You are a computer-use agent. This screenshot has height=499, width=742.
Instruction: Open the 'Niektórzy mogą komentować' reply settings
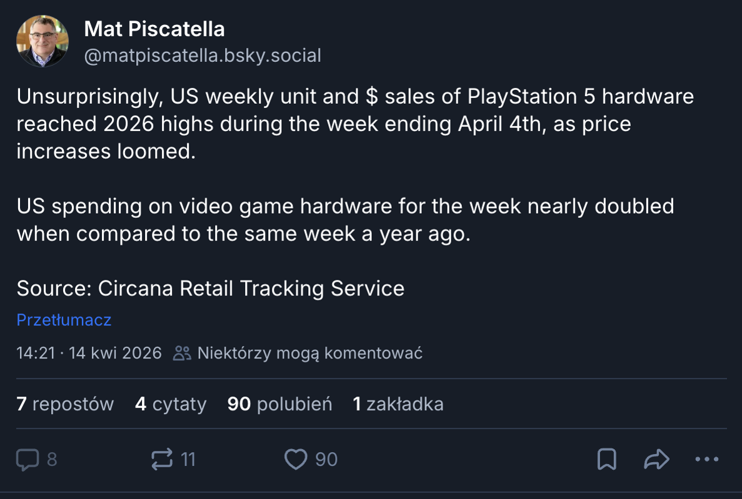click(x=309, y=353)
